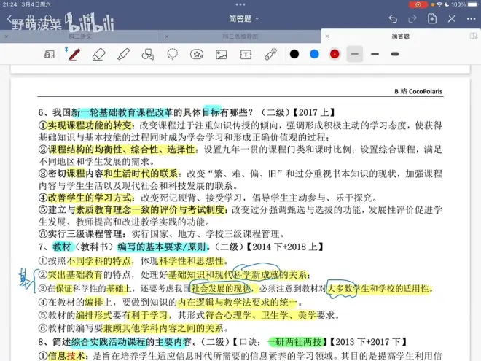
Task: Pick the black pen color
Action: tap(294, 54)
